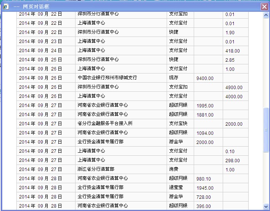270x211 pixels.
Task: Select the 中国农业银行郑州市绿城支行 cell
Action: (x=107, y=78)
